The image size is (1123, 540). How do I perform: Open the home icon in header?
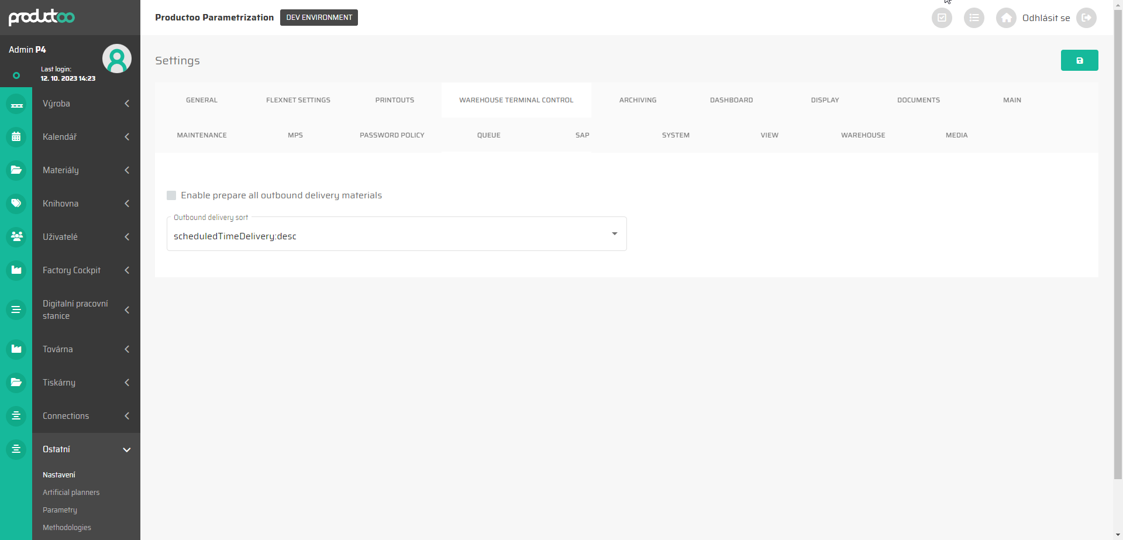1006,18
